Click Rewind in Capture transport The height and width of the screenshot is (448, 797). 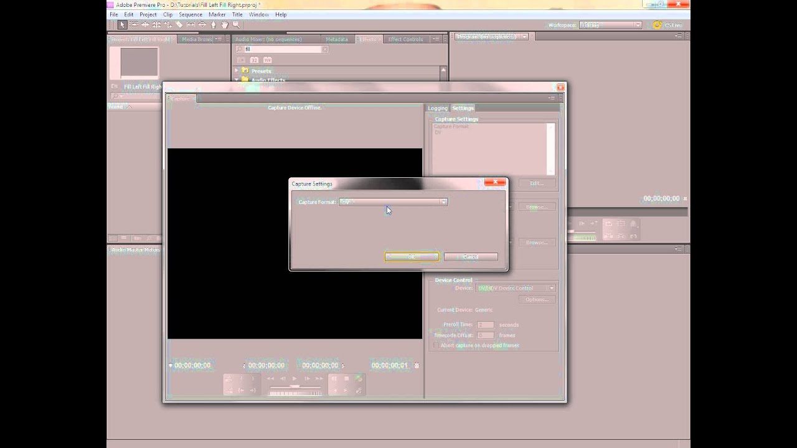click(x=270, y=378)
